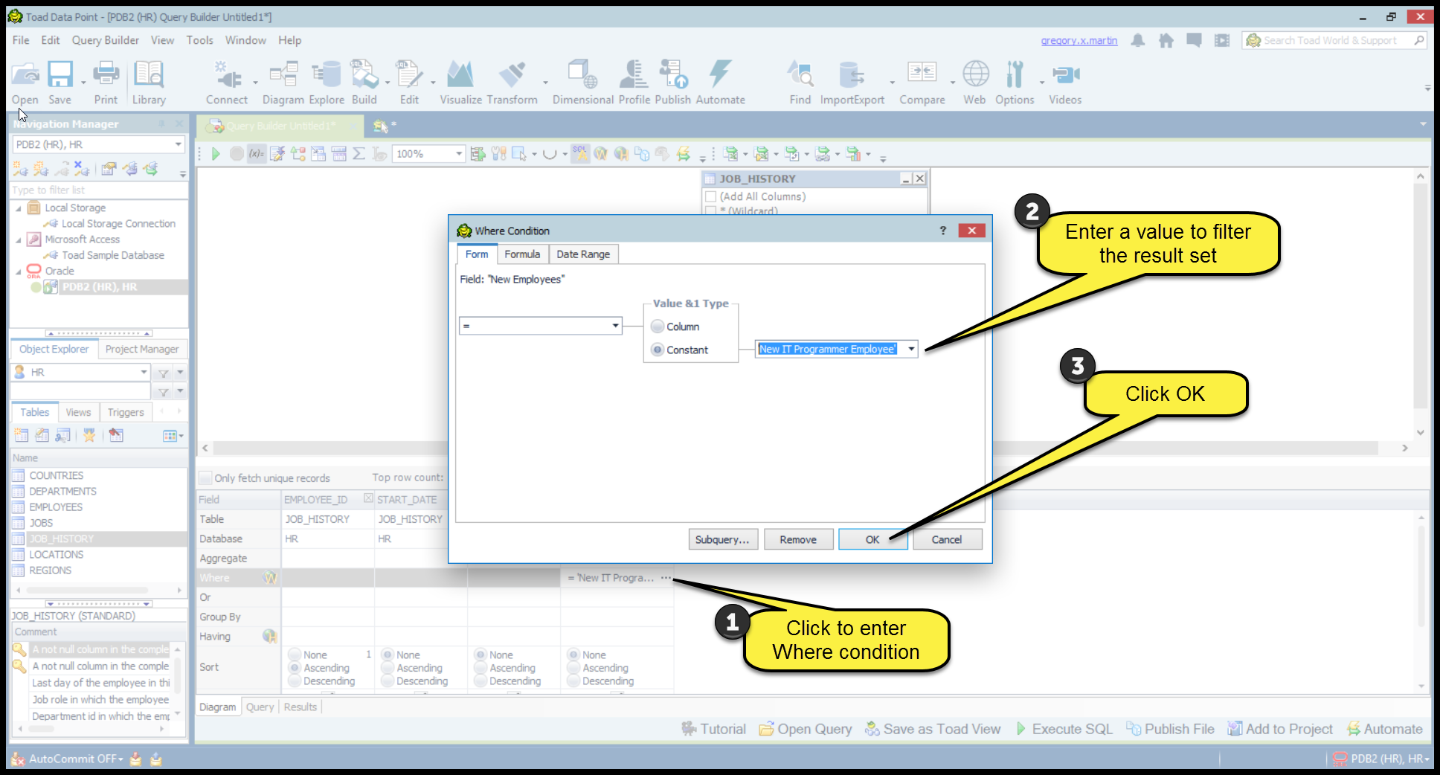Switch to the Formula tab
The image size is (1440, 775).
coord(522,254)
